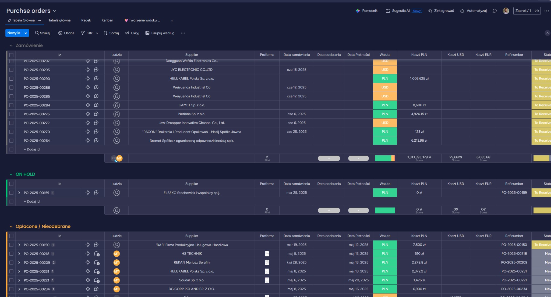Switch to the Kanban tab
Image resolution: width=551 pixels, height=297 pixels.
107,20
